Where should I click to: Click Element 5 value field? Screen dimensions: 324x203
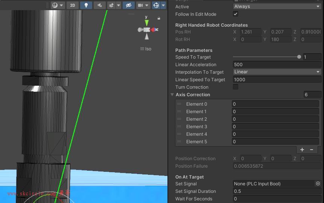coord(275,142)
